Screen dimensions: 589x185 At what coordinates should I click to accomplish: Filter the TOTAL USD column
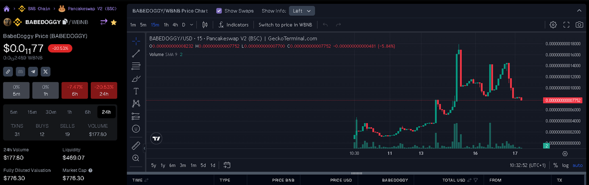coord(475,180)
